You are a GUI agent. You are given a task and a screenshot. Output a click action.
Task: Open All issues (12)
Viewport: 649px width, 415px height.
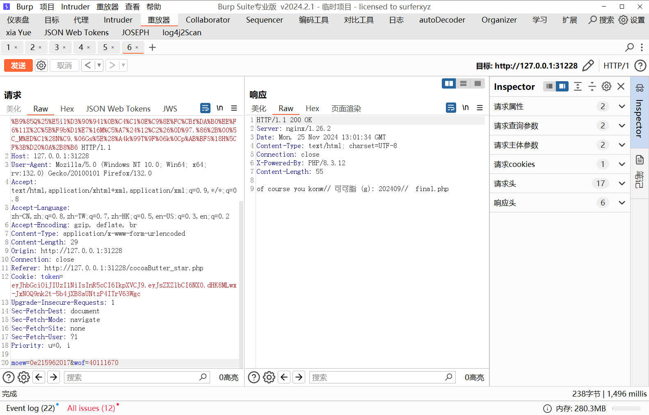[x=91, y=408]
